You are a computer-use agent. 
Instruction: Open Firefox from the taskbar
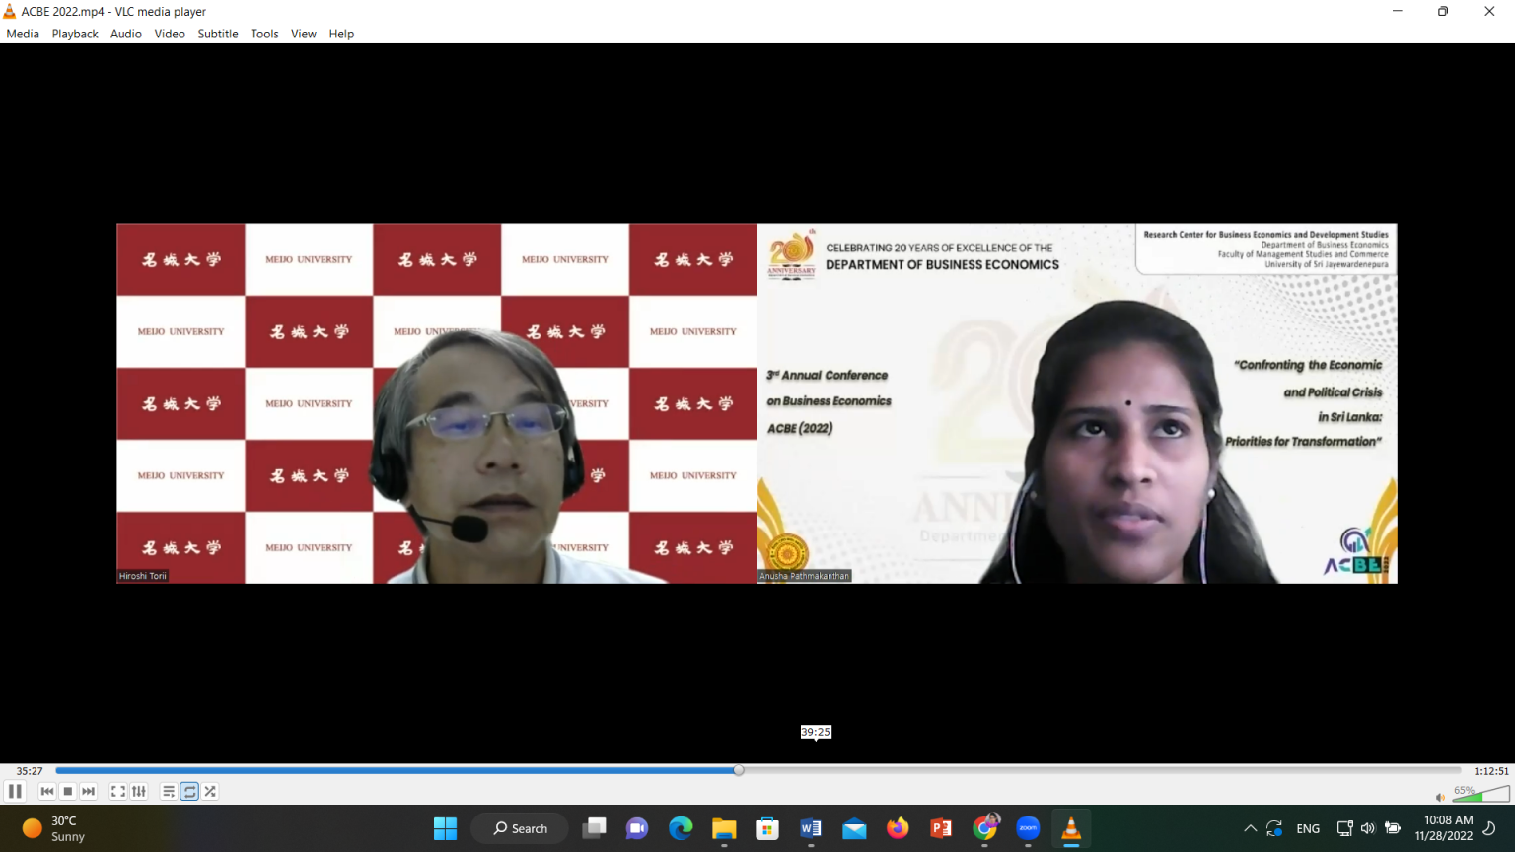pyautogui.click(x=898, y=828)
